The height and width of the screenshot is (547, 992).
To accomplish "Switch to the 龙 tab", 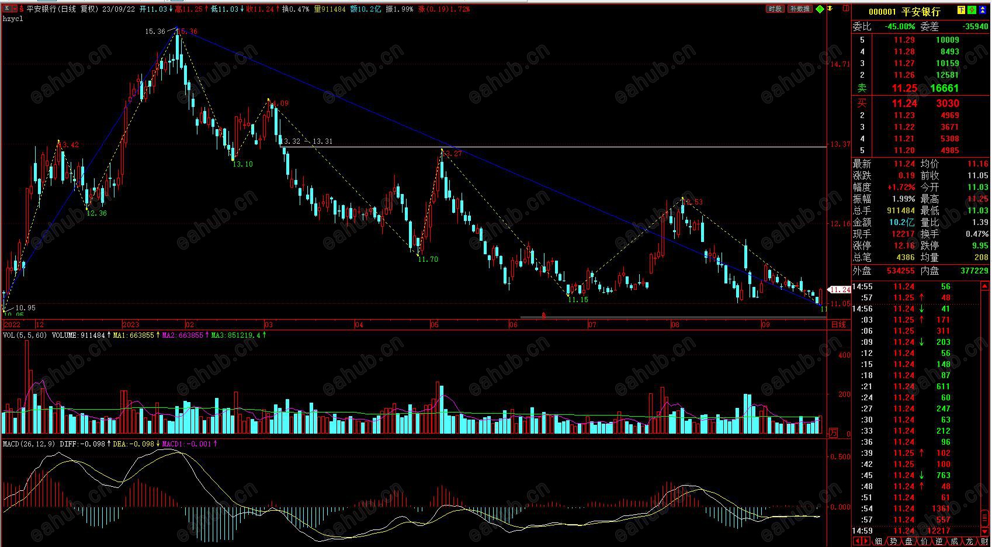I will [x=970, y=542].
